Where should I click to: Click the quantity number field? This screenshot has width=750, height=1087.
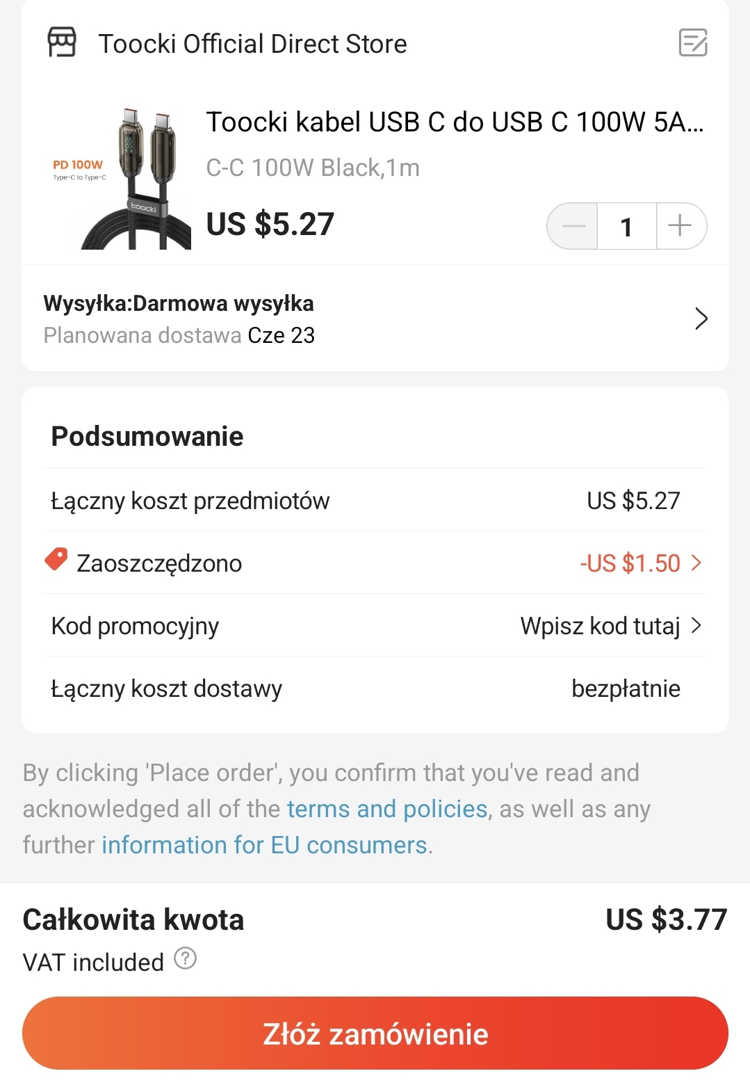click(x=626, y=226)
